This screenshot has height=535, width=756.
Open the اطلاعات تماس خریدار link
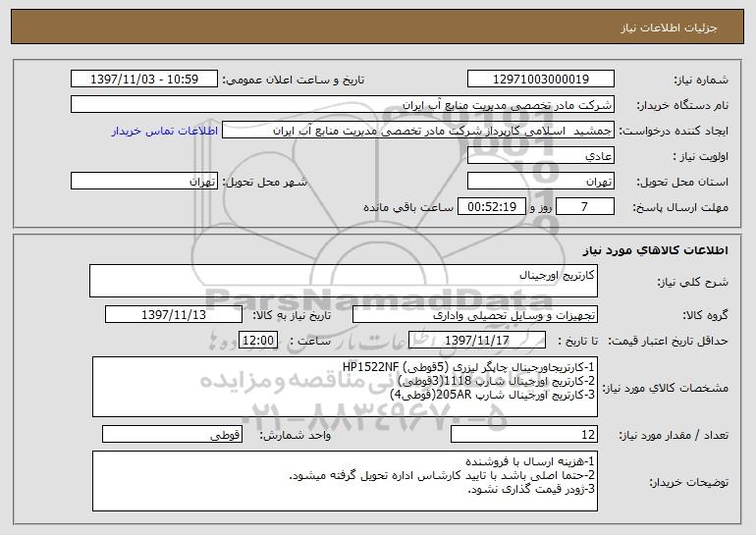[x=165, y=131]
